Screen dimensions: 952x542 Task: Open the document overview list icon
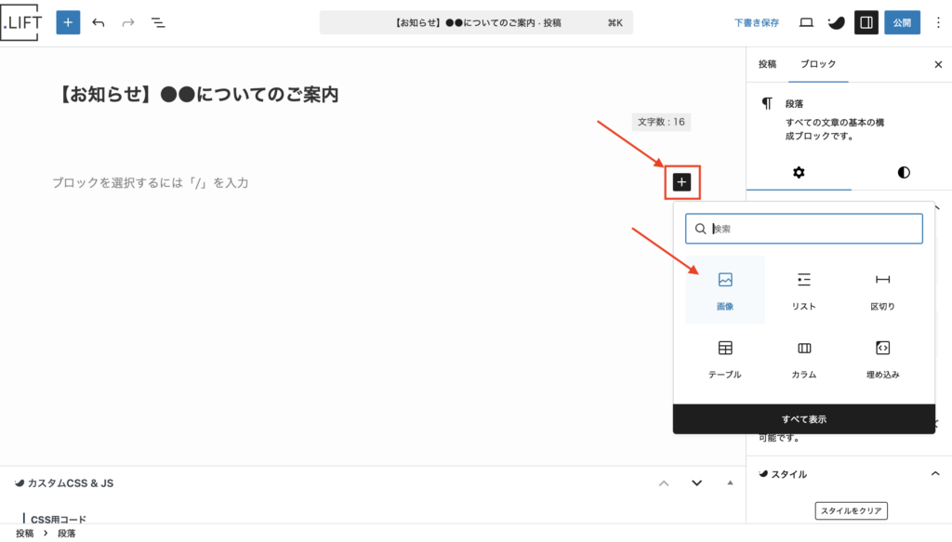159,22
